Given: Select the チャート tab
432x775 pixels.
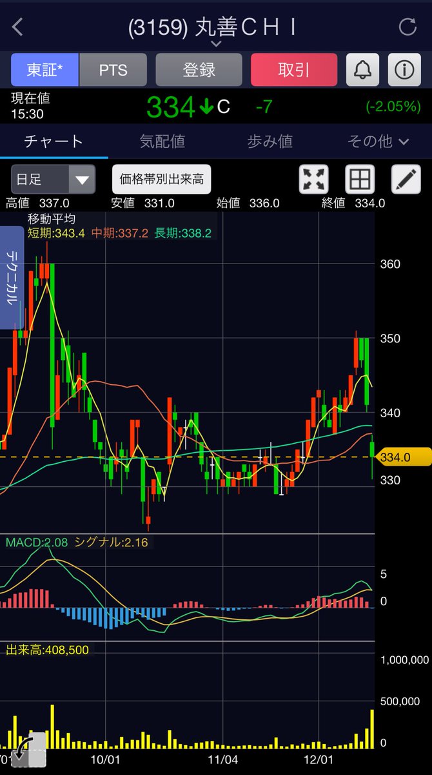Looking at the screenshot, I should [x=54, y=141].
